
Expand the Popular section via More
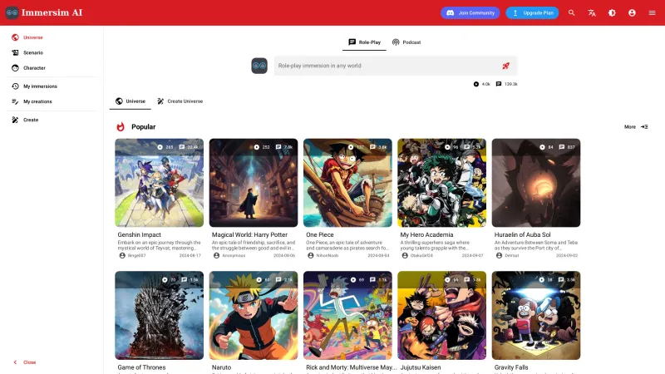coord(636,127)
